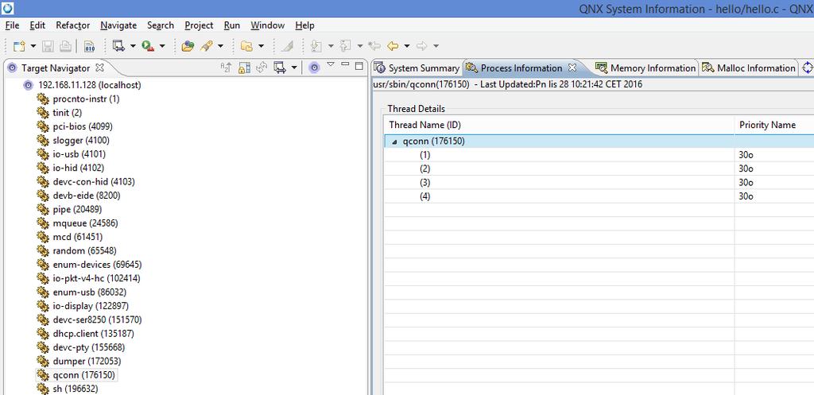Open the Search menu

(x=161, y=25)
